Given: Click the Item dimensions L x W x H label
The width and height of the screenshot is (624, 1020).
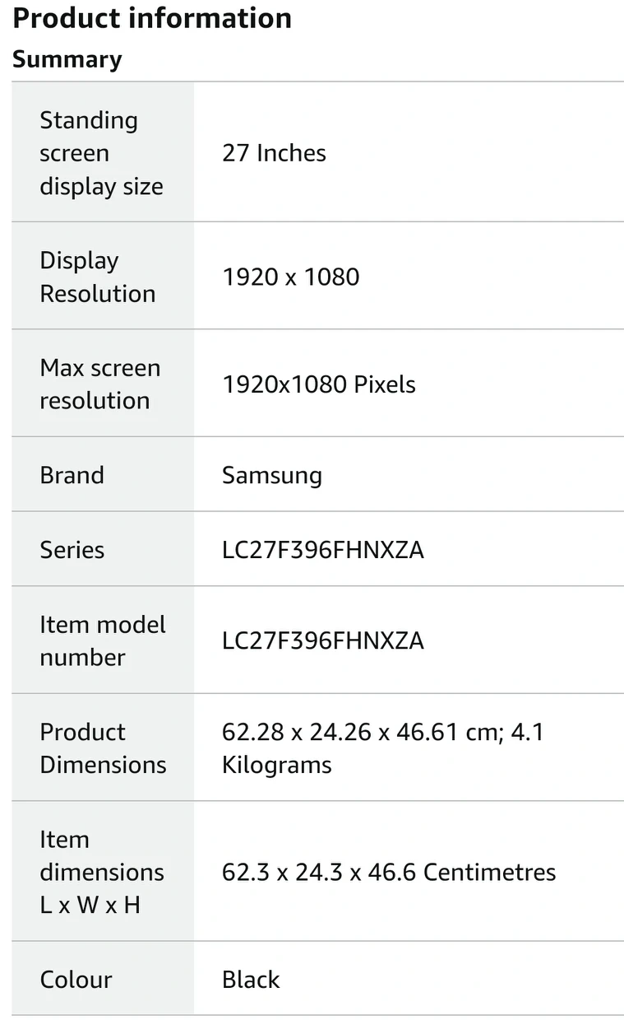Looking at the screenshot, I should 102,873.
